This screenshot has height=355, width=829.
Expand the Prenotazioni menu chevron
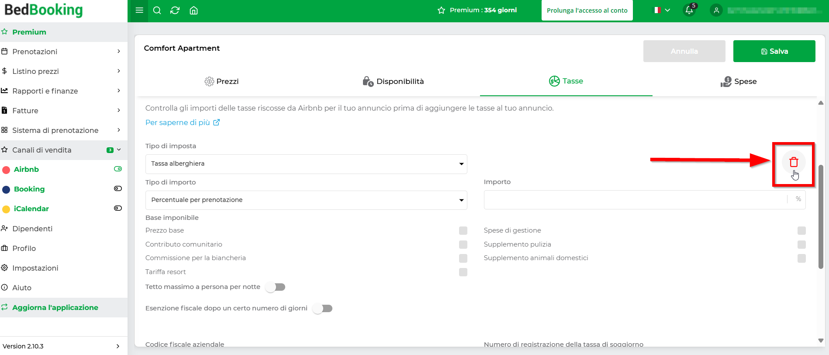[118, 52]
